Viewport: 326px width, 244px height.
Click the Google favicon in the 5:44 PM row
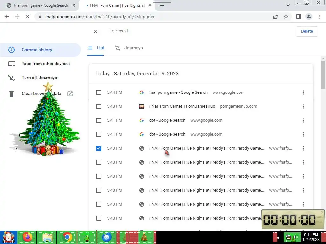[142, 92]
